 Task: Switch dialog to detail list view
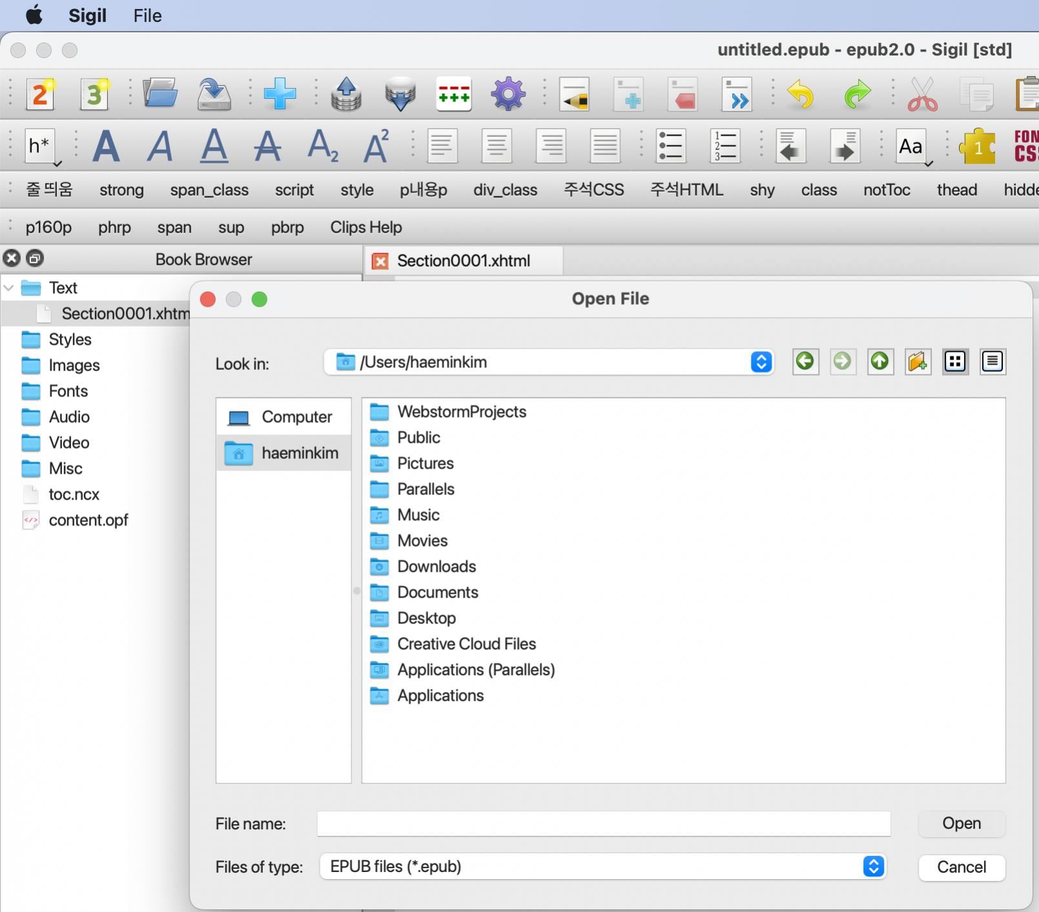click(x=993, y=361)
